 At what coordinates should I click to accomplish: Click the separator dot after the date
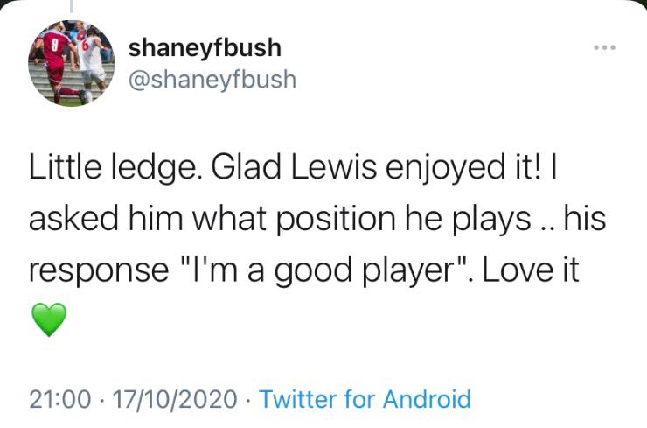[248, 400]
